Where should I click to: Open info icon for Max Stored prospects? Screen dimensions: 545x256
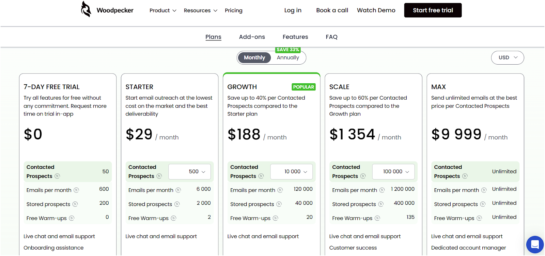click(x=483, y=204)
